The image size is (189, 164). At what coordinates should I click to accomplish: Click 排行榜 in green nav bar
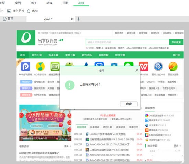tap(177, 55)
